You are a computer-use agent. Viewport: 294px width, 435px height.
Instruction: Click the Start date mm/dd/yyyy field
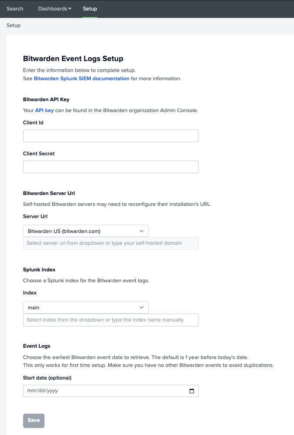click(100, 391)
